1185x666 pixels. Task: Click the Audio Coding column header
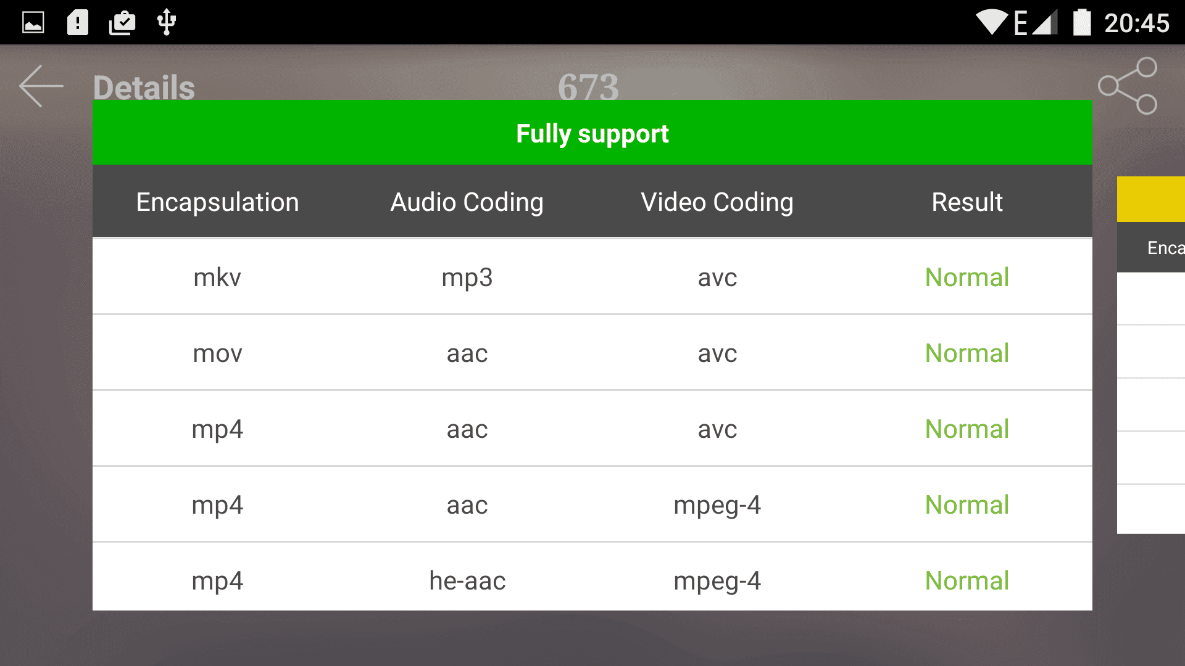pos(467,202)
